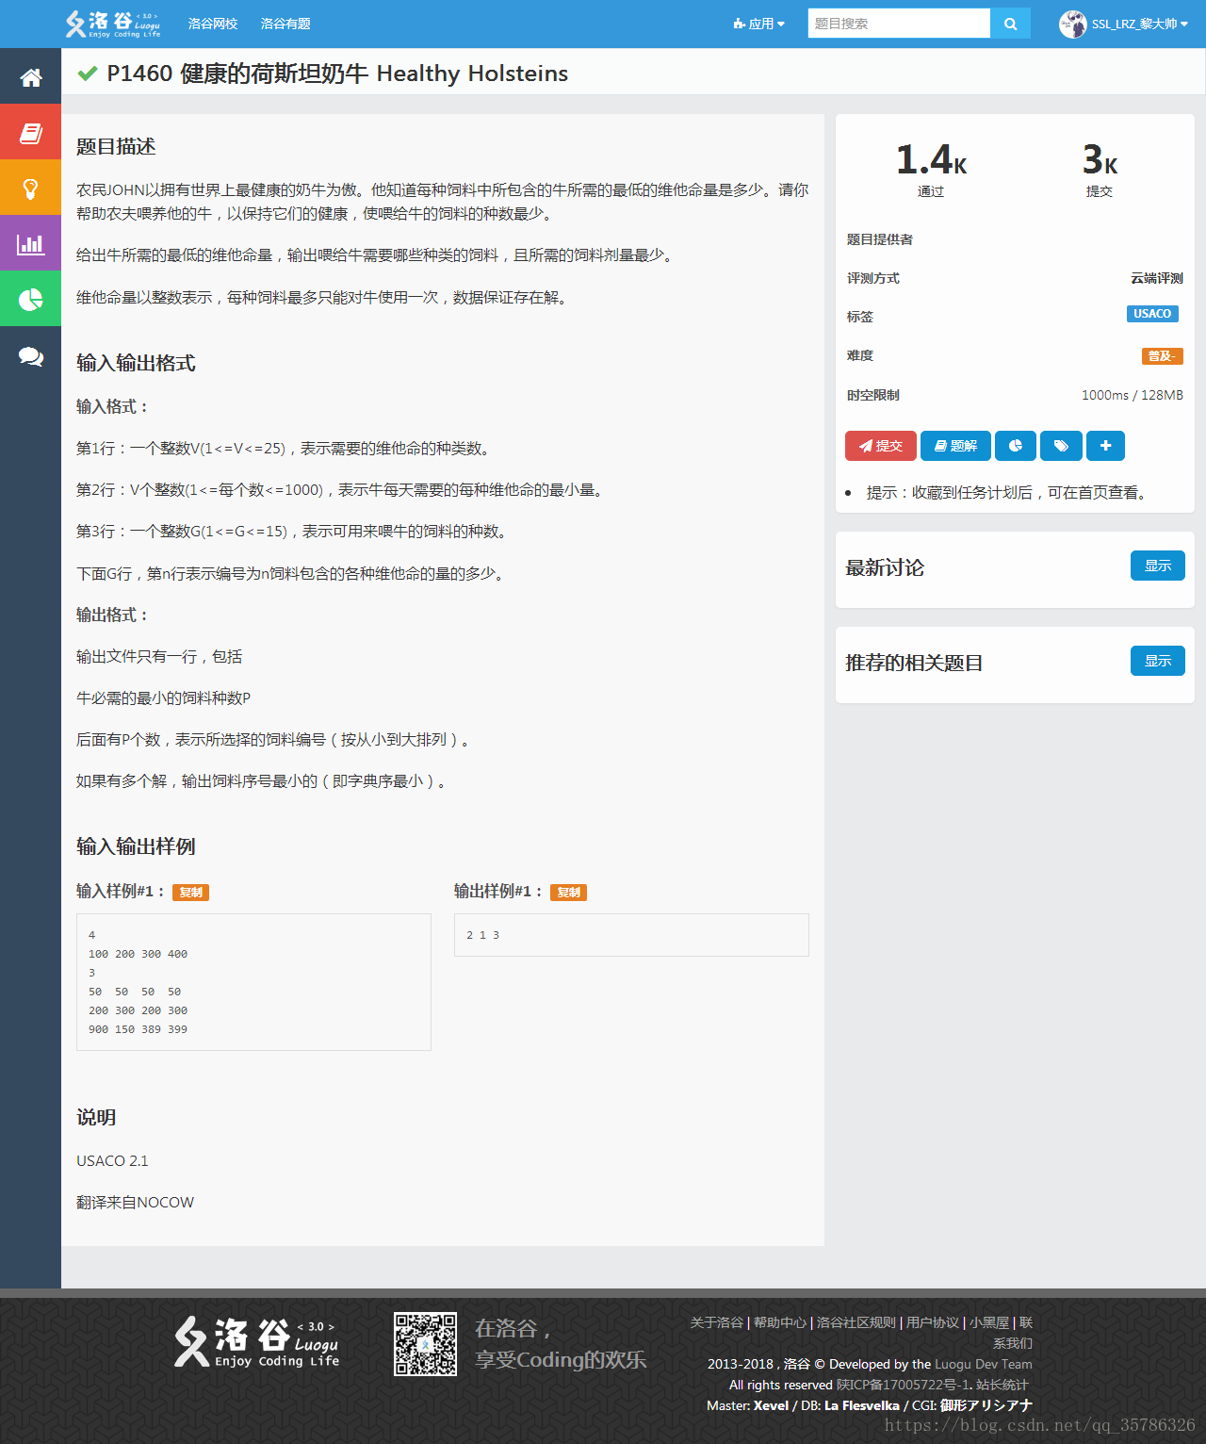Open 洛谷网校 in top navigation
1206x1444 pixels.
[213, 24]
